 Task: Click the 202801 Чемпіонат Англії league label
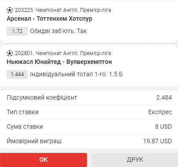pos(63,53)
